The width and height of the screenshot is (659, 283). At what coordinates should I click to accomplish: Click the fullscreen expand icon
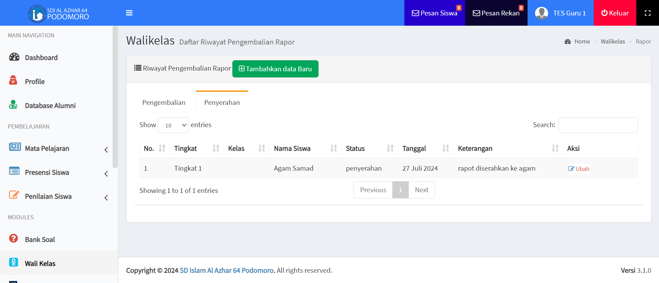pyautogui.click(x=647, y=13)
